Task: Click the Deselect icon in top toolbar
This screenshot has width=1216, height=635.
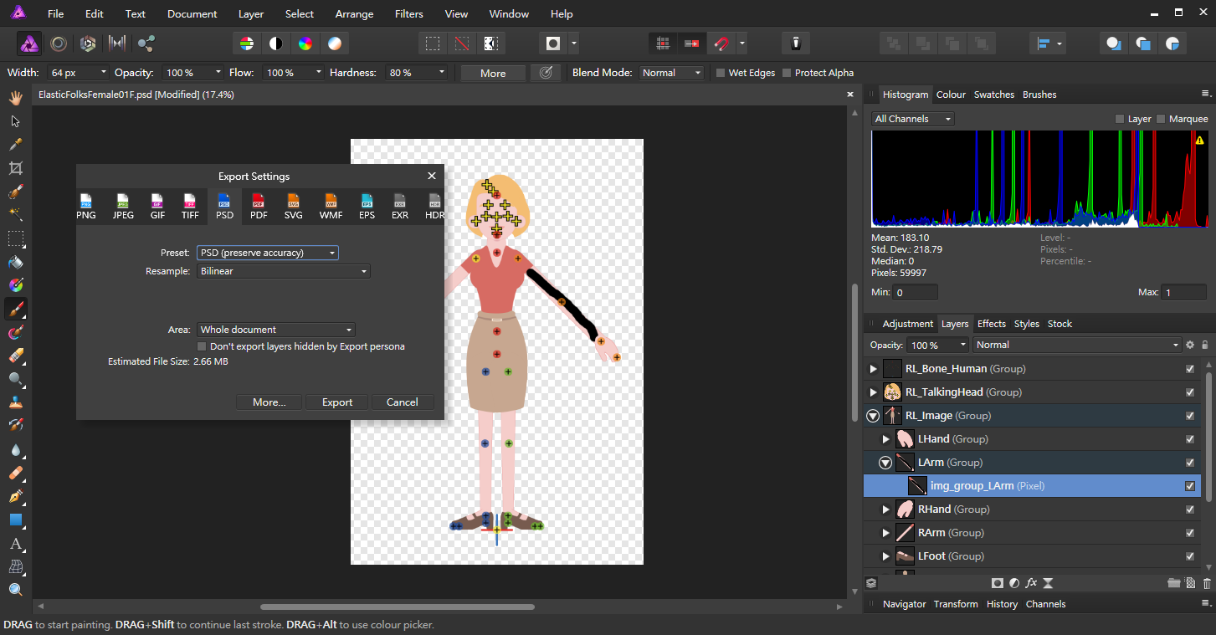Action: 462,44
